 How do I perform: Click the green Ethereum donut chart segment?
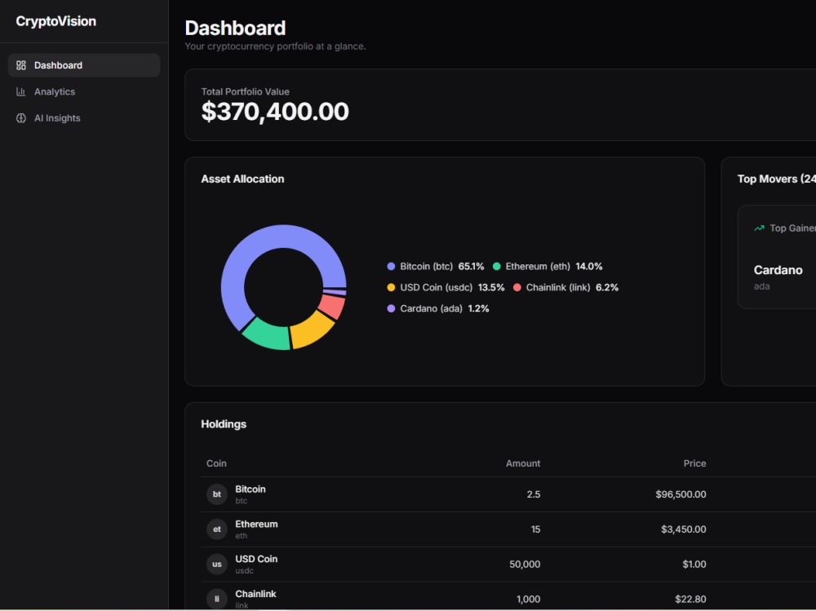tap(266, 336)
